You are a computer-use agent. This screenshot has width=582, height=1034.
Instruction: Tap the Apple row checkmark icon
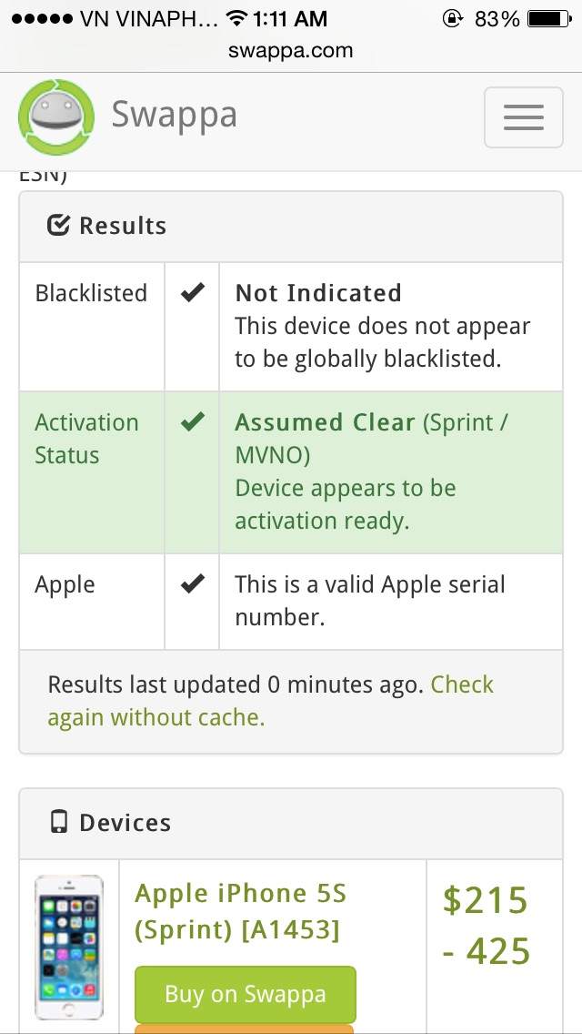coord(192,584)
